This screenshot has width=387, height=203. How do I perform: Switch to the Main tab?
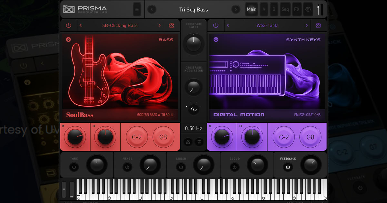(252, 9)
